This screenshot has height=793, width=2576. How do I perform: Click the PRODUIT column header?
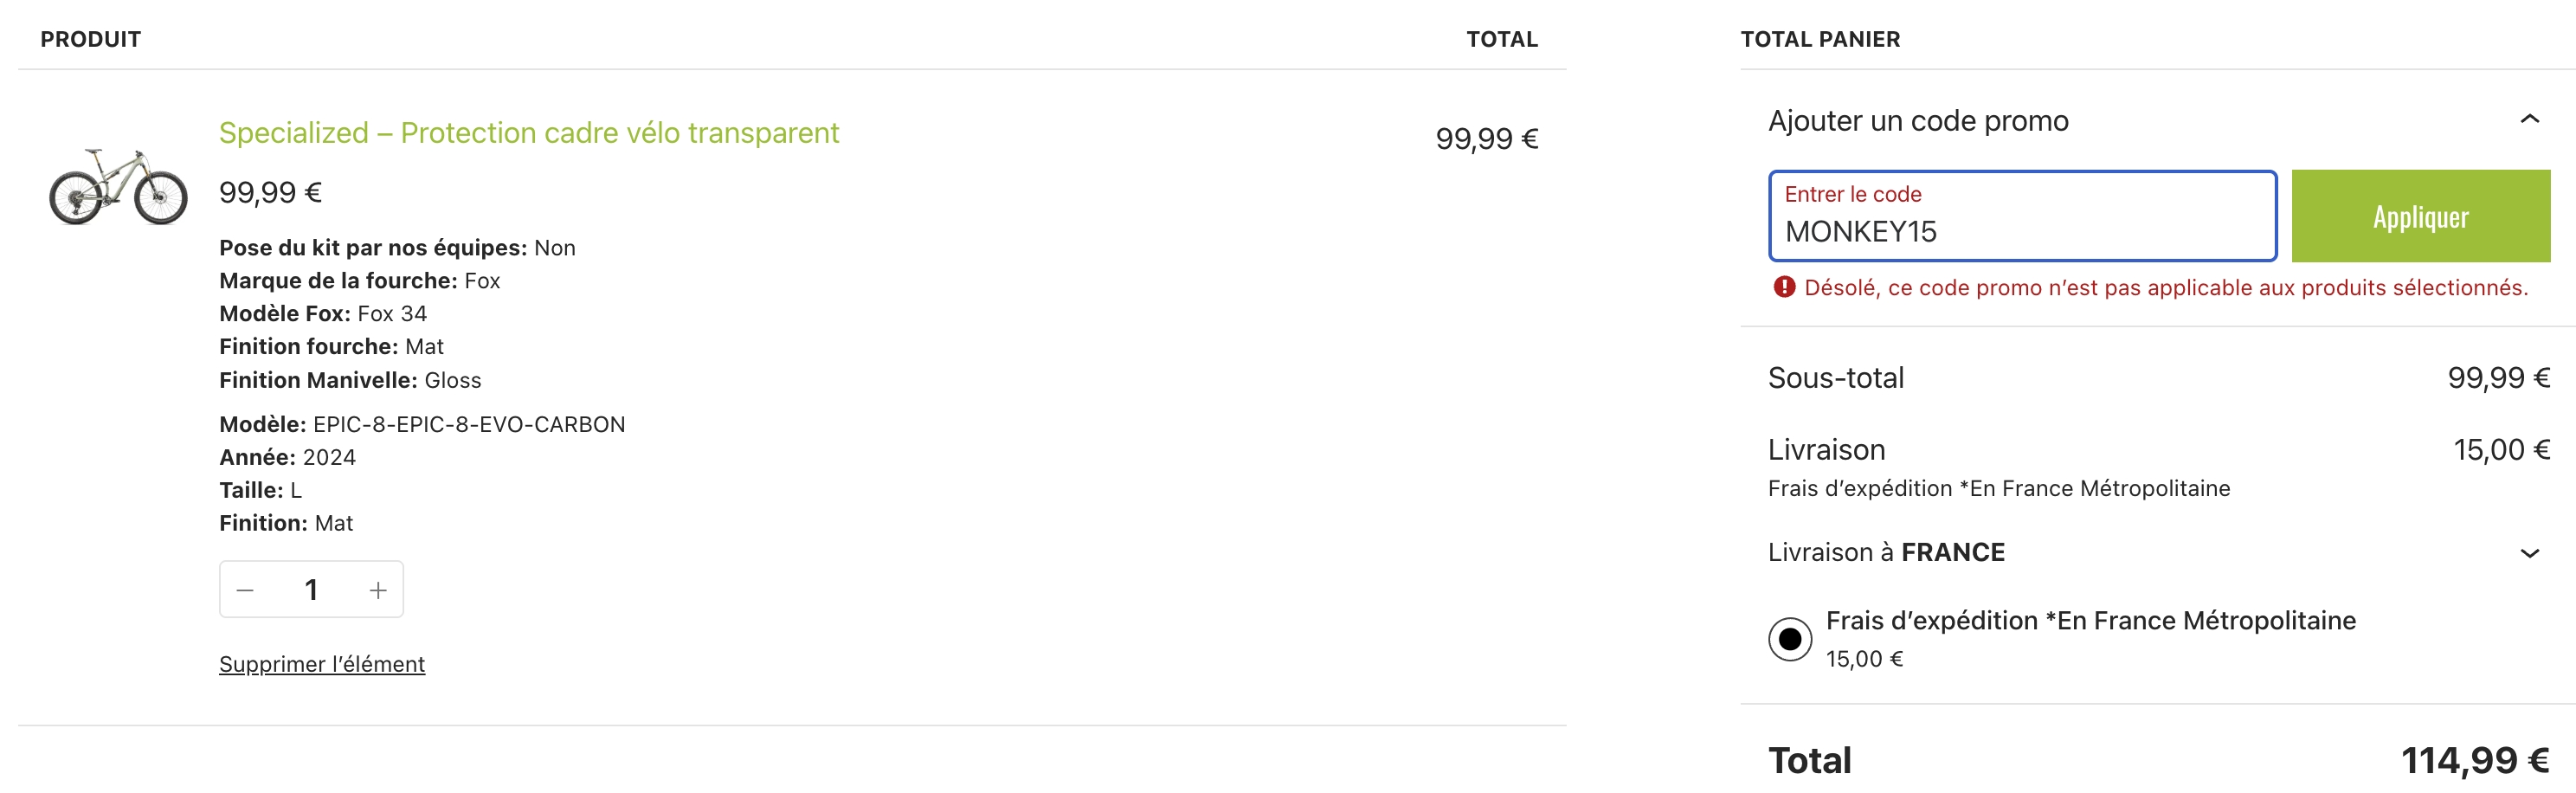click(x=91, y=39)
